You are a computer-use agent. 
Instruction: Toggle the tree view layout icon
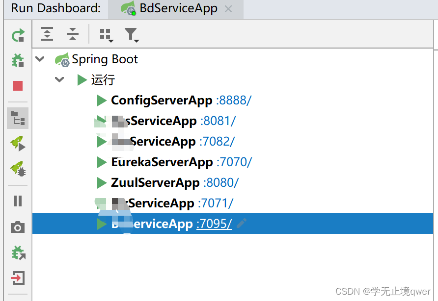[18, 118]
